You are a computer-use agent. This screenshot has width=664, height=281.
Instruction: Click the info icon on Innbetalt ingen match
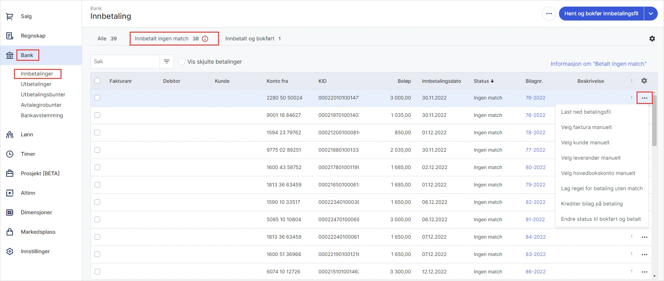pyautogui.click(x=205, y=39)
